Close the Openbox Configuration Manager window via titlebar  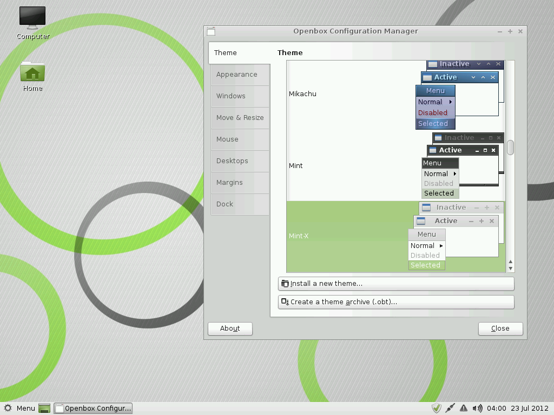coord(520,31)
